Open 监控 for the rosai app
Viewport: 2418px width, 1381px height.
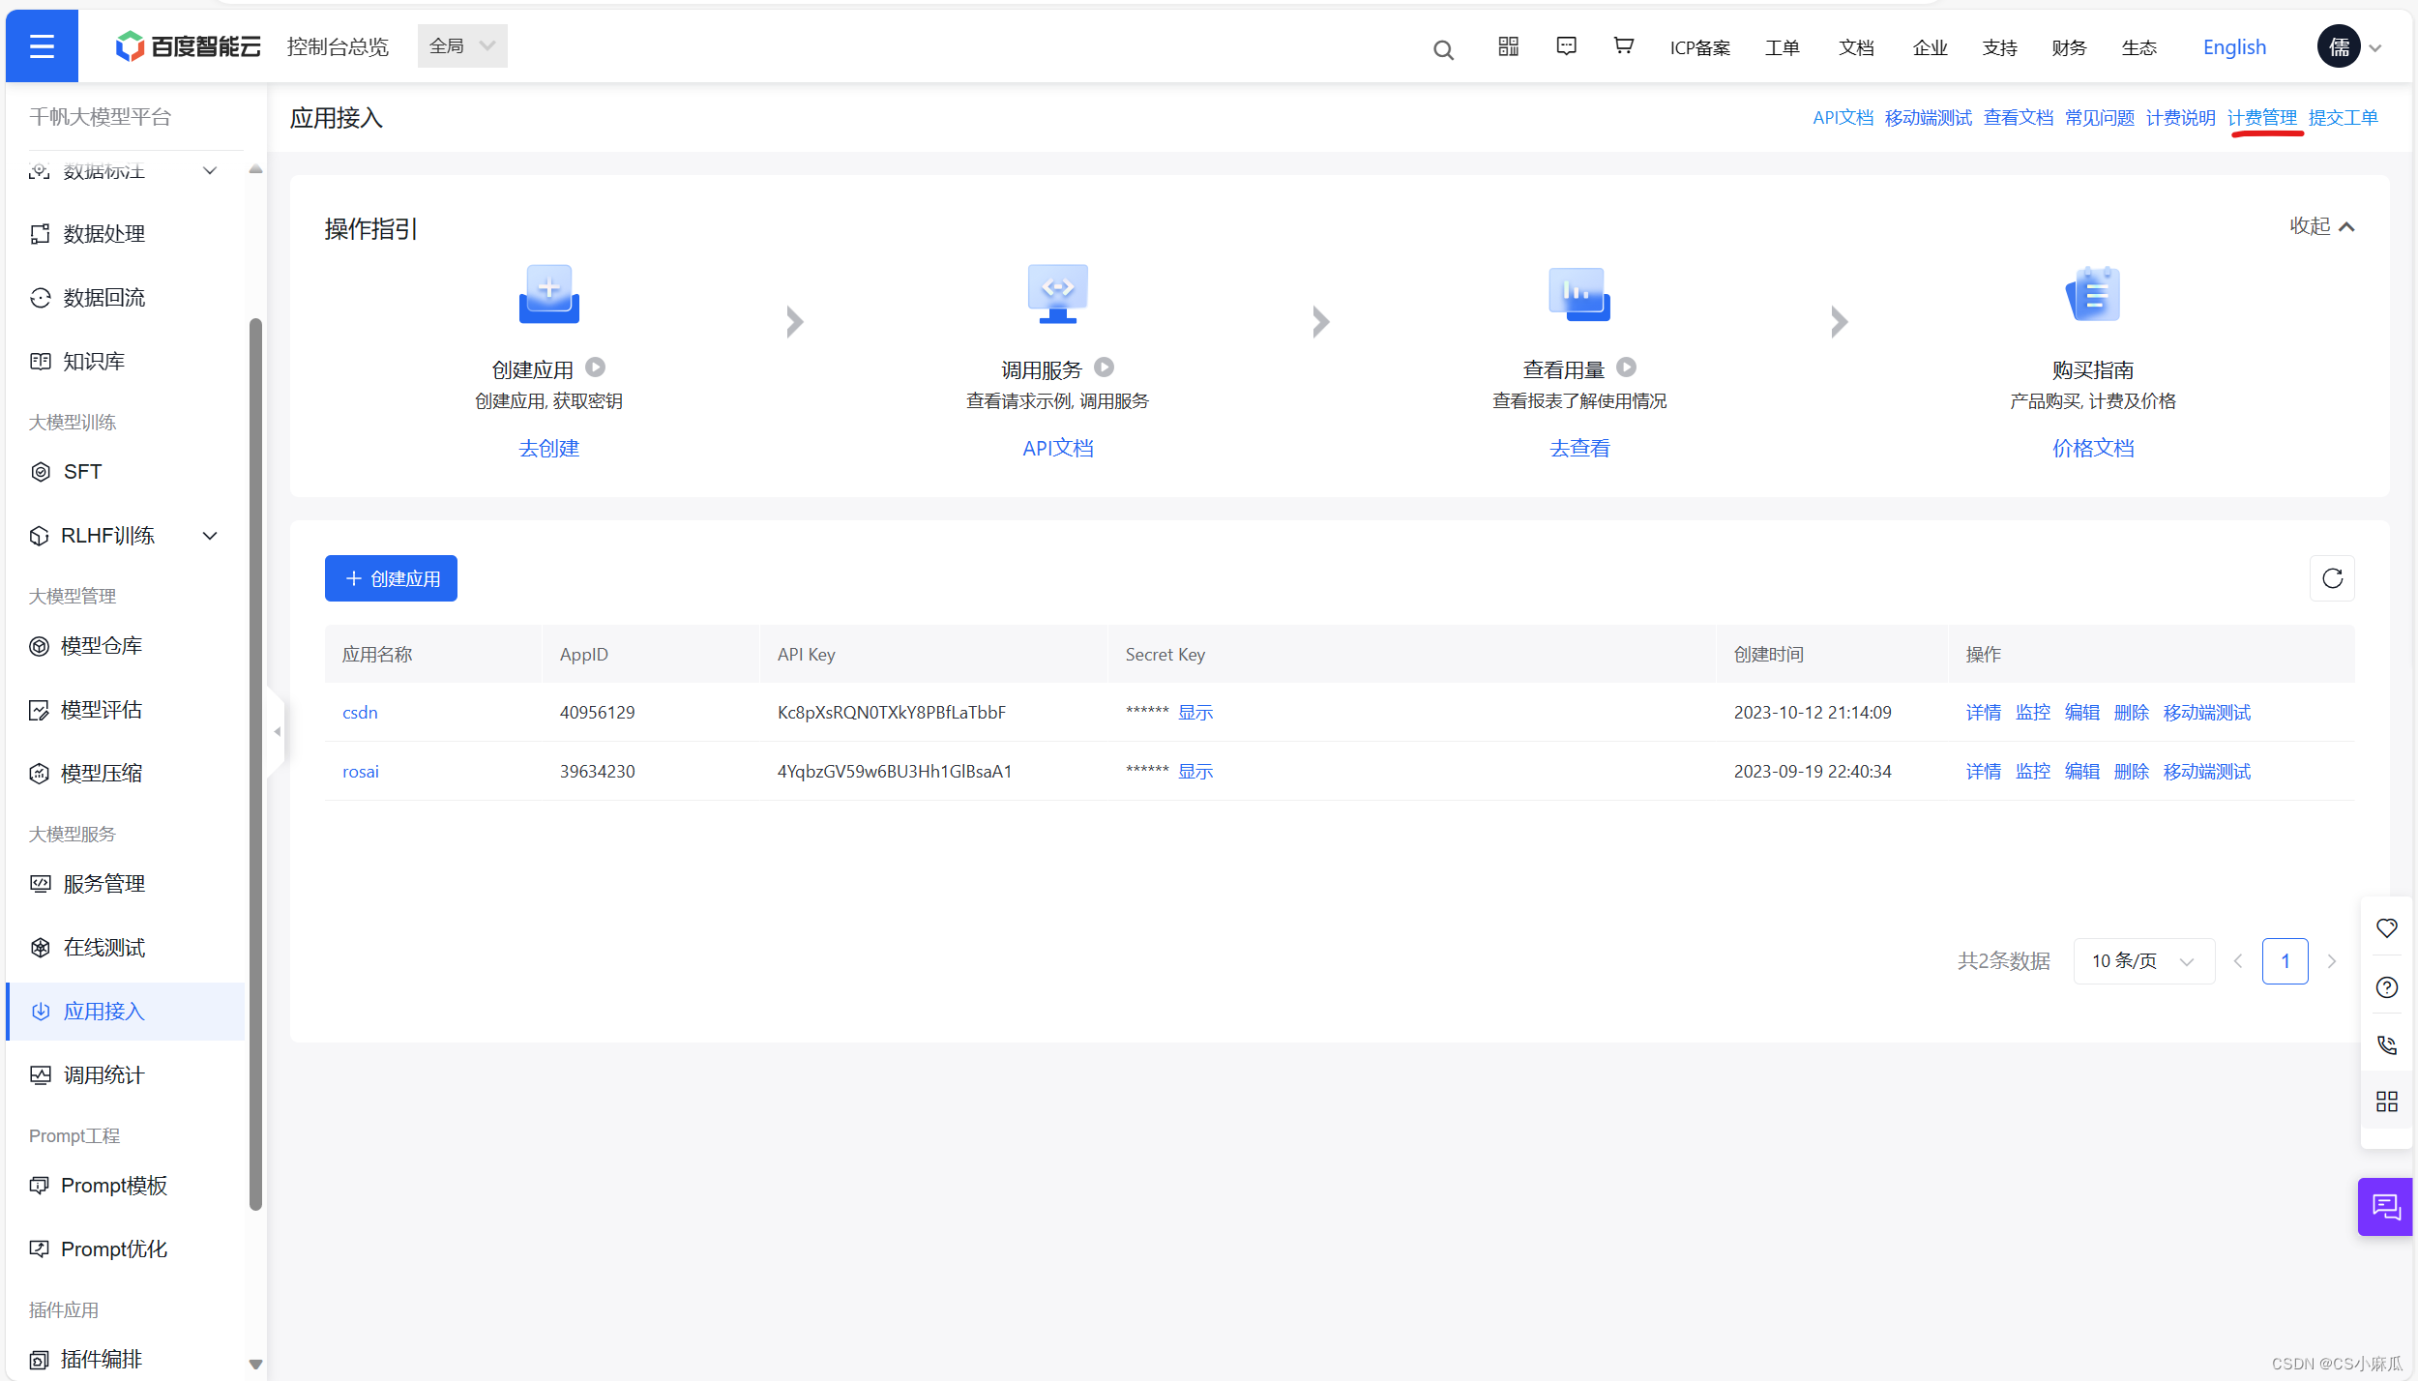(2032, 772)
